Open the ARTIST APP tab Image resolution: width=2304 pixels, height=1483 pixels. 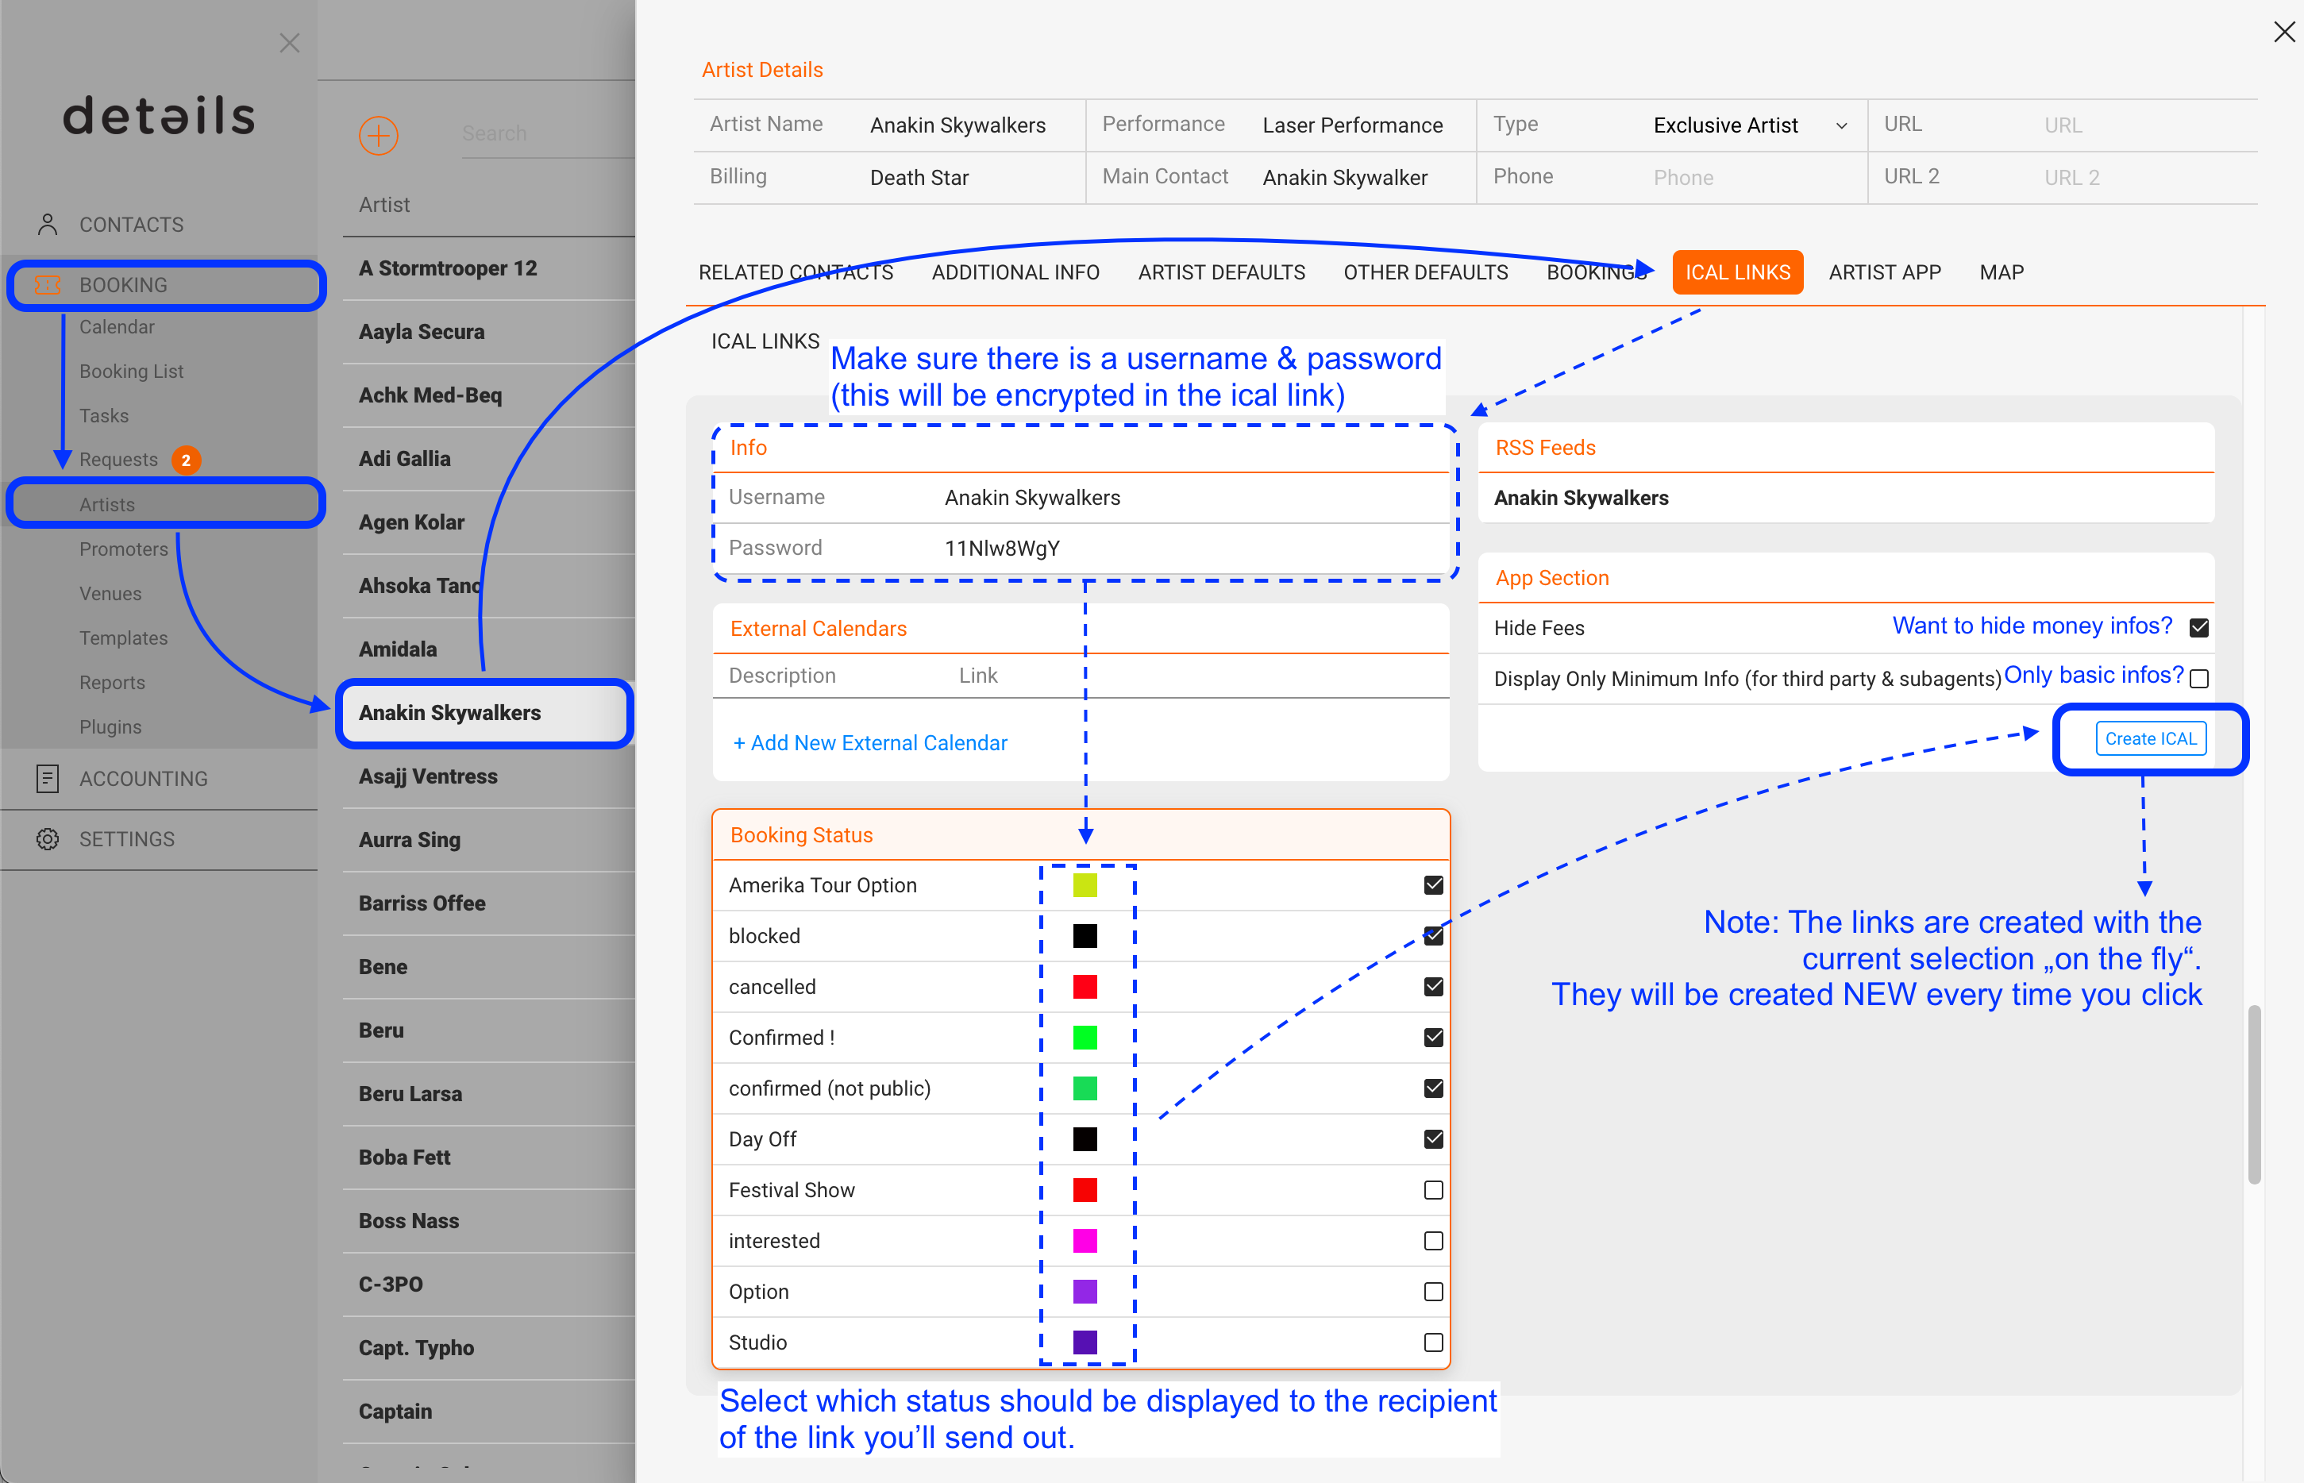(1884, 272)
